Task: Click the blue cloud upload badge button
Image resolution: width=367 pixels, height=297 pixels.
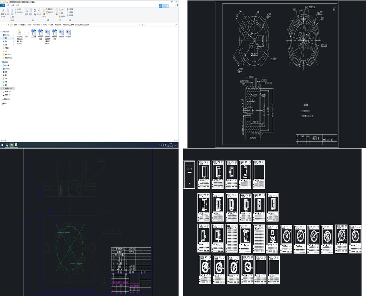Action: tap(164, 6)
